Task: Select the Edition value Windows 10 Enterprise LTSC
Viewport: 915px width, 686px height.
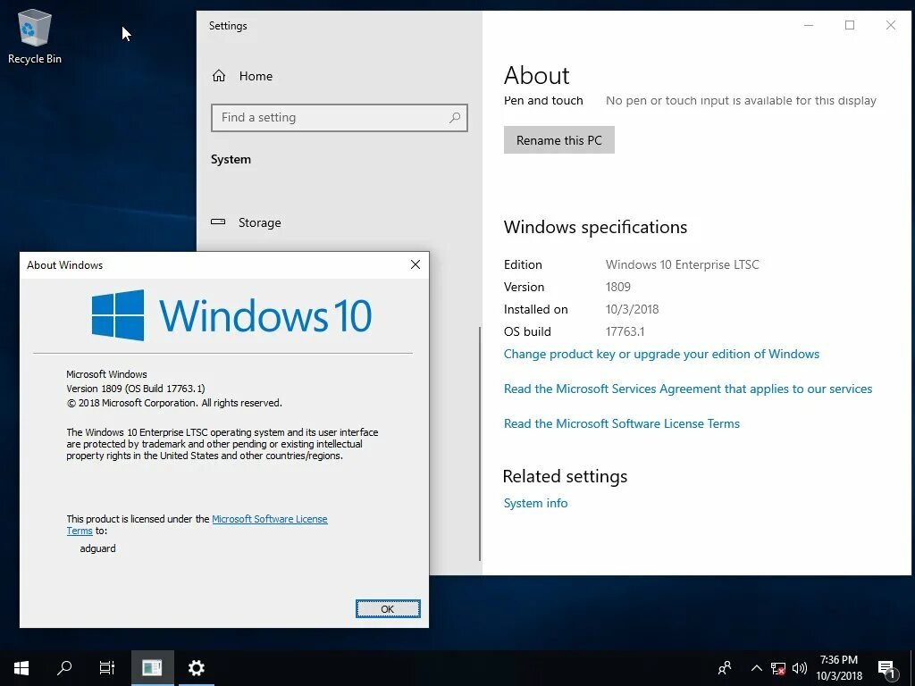Action: coord(682,264)
